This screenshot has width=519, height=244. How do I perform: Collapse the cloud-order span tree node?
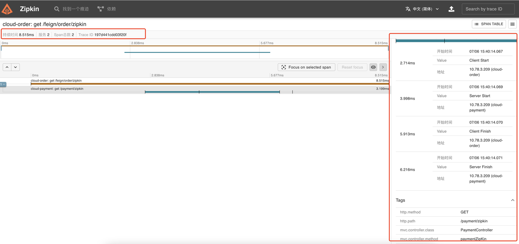pos(3,84)
